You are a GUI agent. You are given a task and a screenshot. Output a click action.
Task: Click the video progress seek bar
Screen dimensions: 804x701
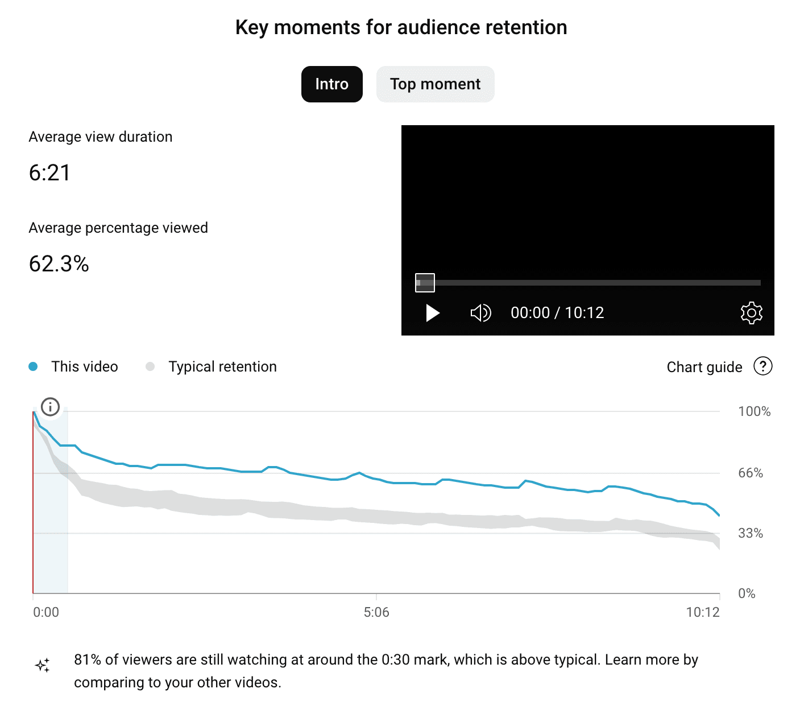[597, 282]
